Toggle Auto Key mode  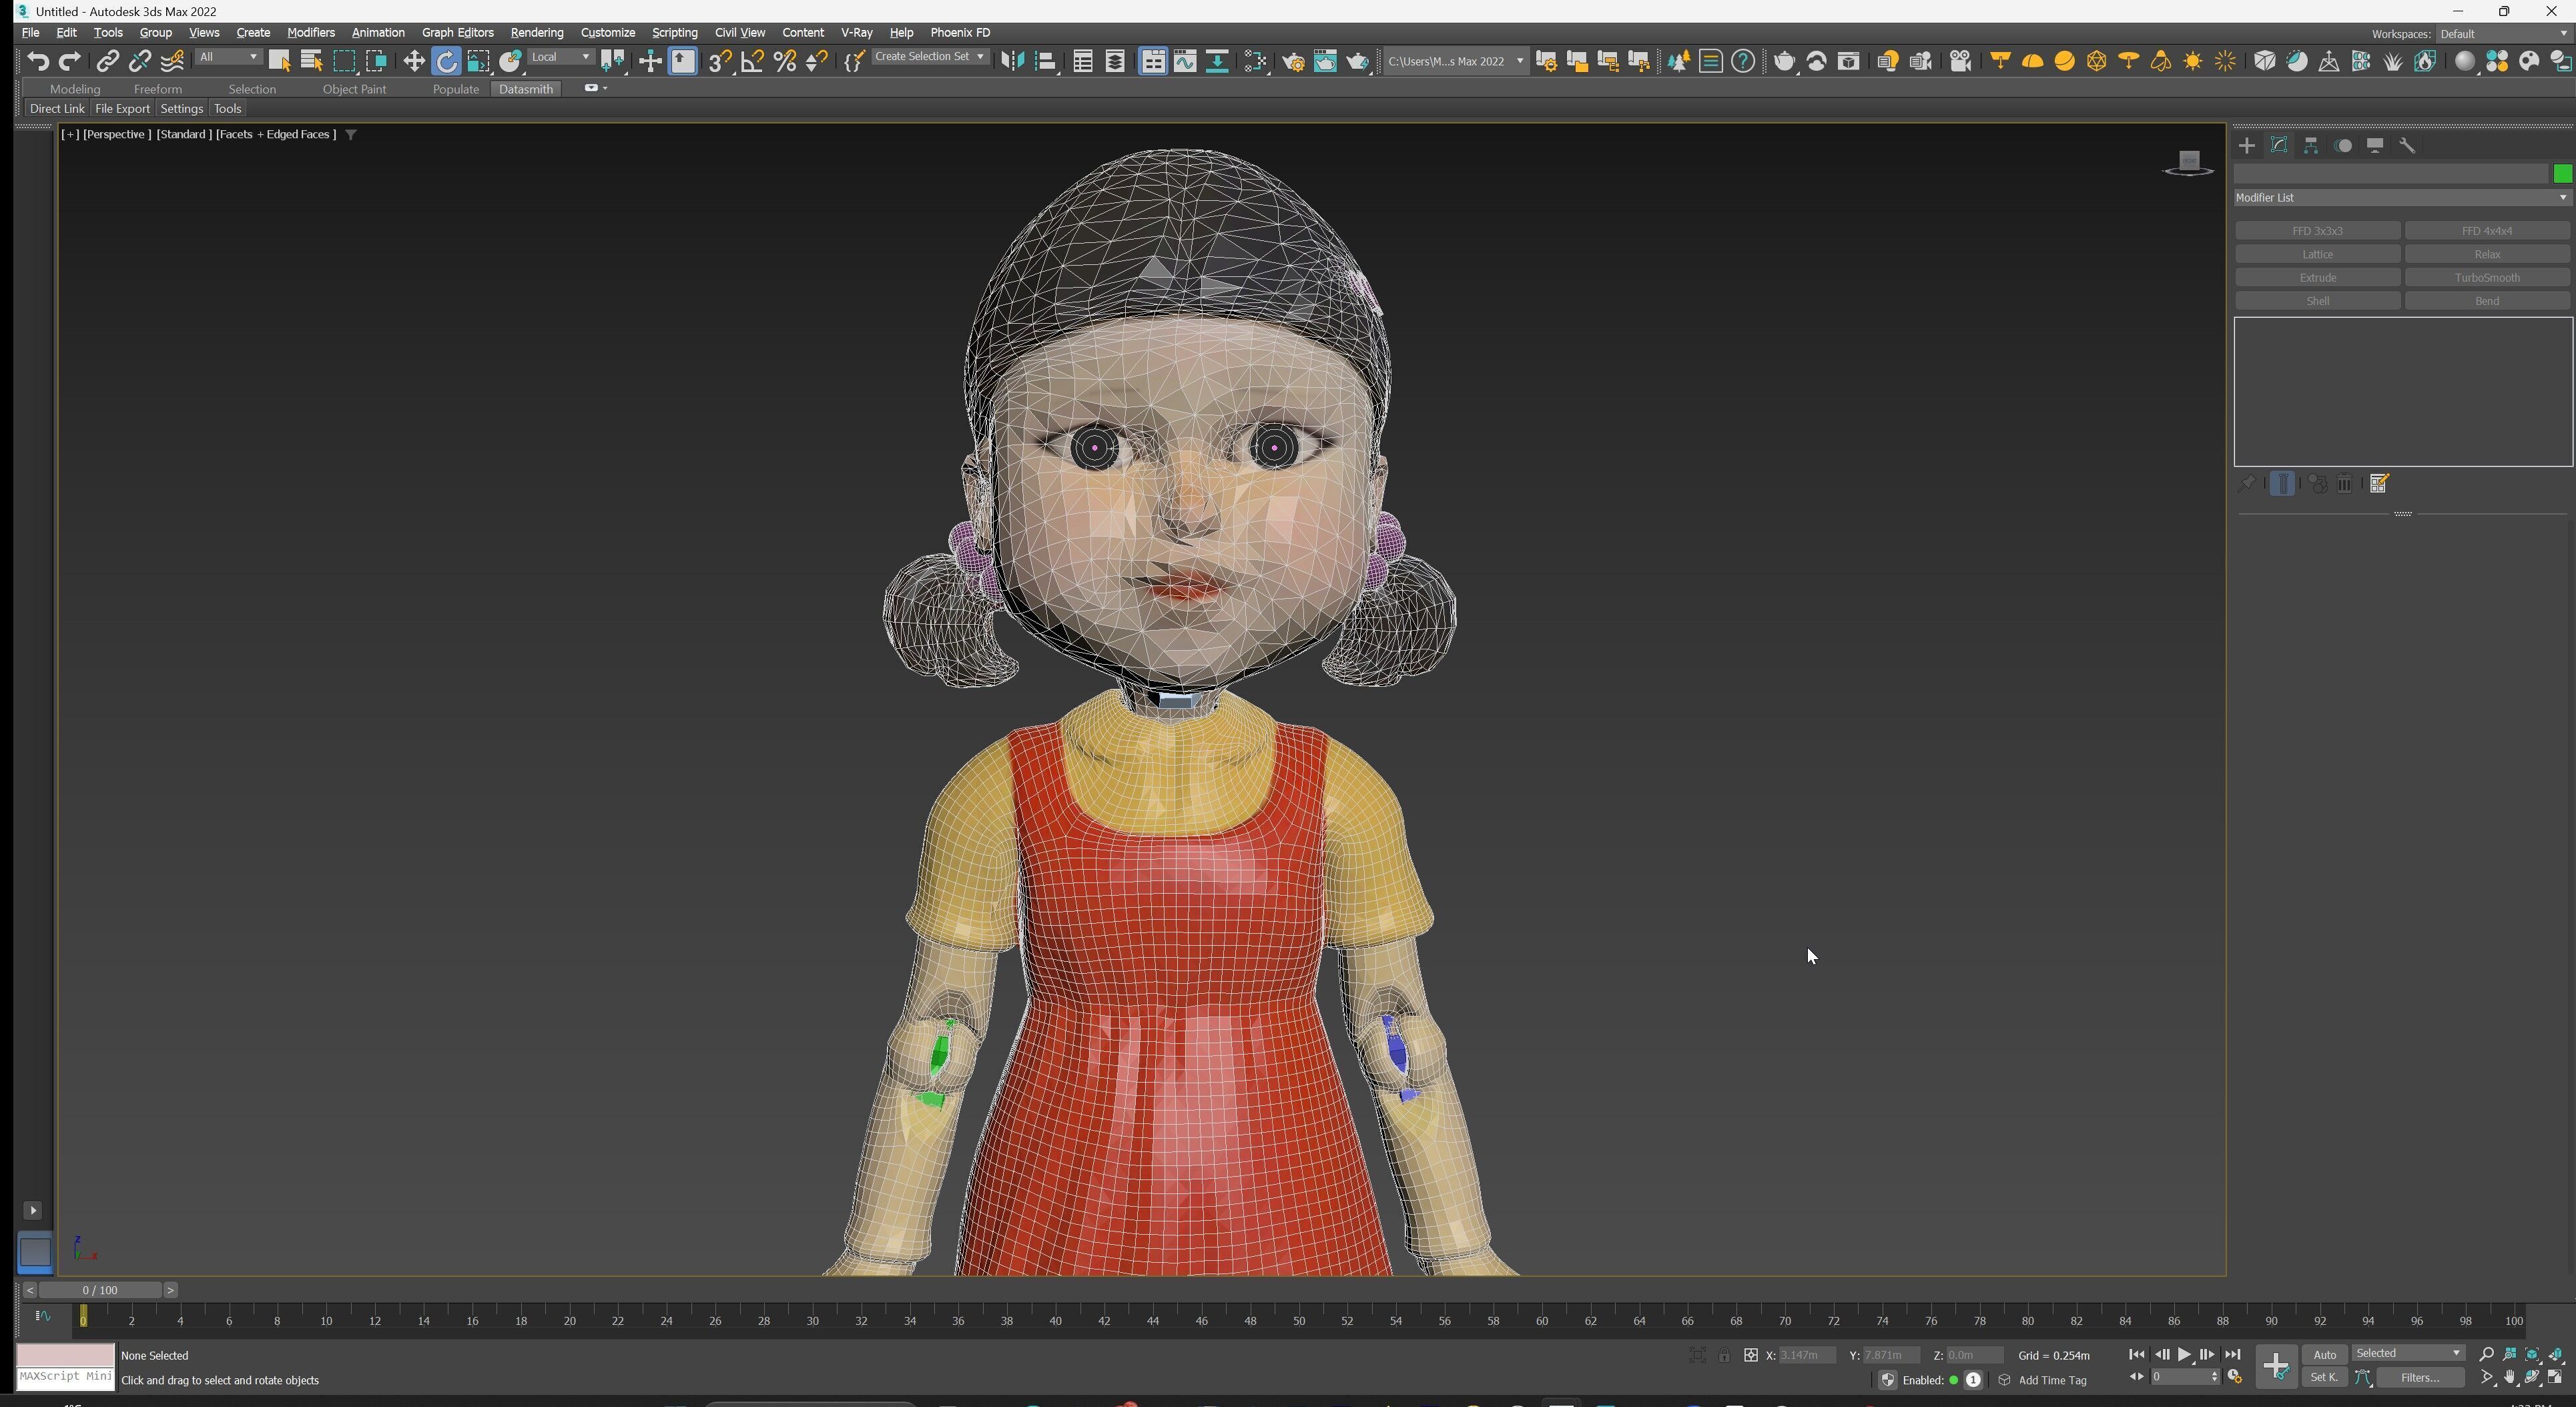coord(2324,1354)
